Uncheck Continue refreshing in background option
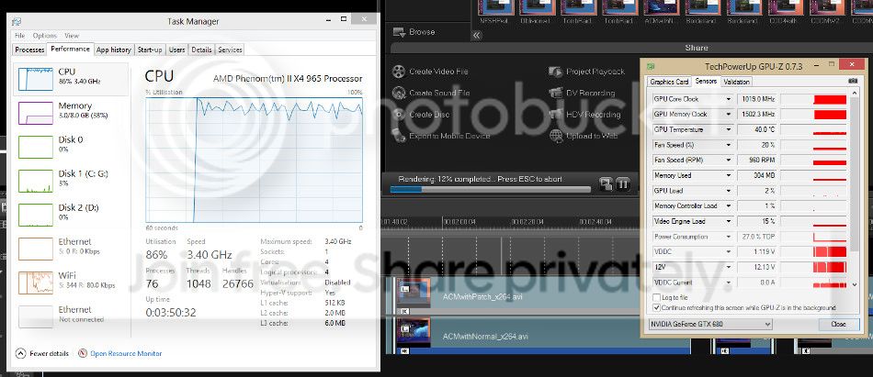The width and height of the screenshot is (873, 377). 655,308
